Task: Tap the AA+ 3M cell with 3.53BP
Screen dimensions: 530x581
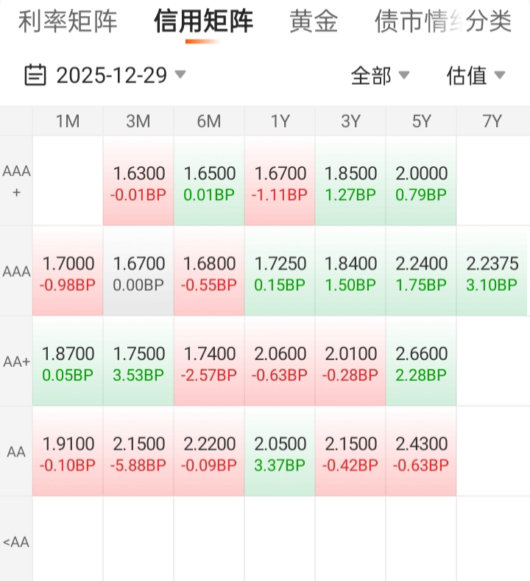Action: (x=138, y=362)
